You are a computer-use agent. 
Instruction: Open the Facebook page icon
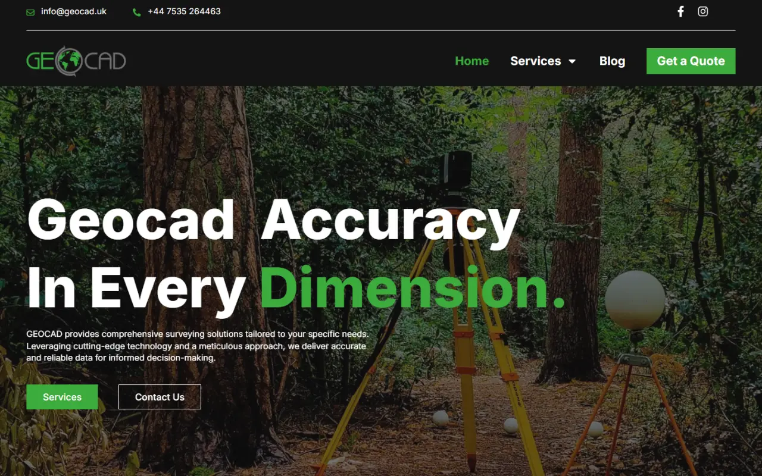(680, 11)
